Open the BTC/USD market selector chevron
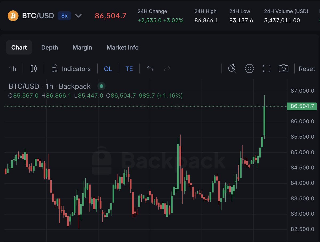The width and height of the screenshot is (320, 242). [x=78, y=16]
